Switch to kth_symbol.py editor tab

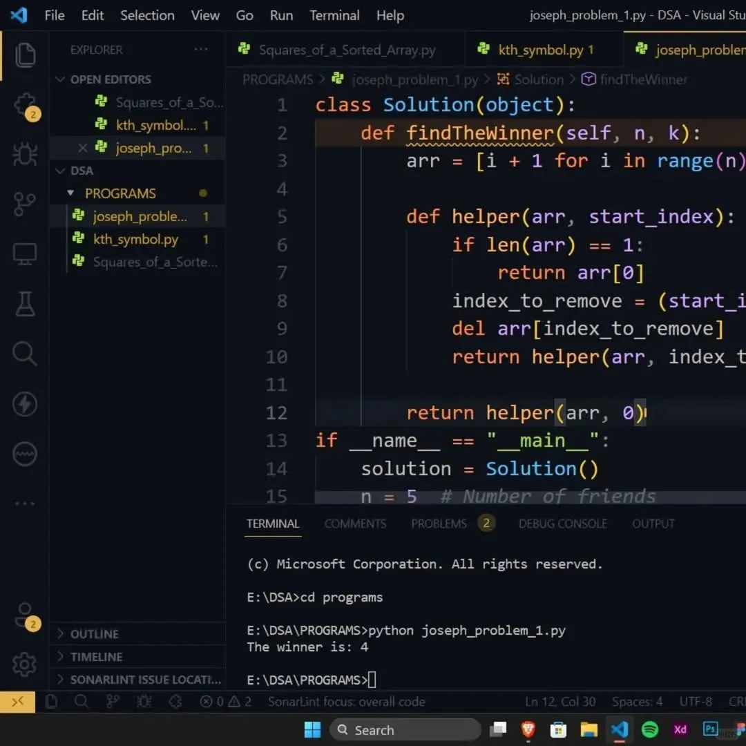click(x=544, y=50)
